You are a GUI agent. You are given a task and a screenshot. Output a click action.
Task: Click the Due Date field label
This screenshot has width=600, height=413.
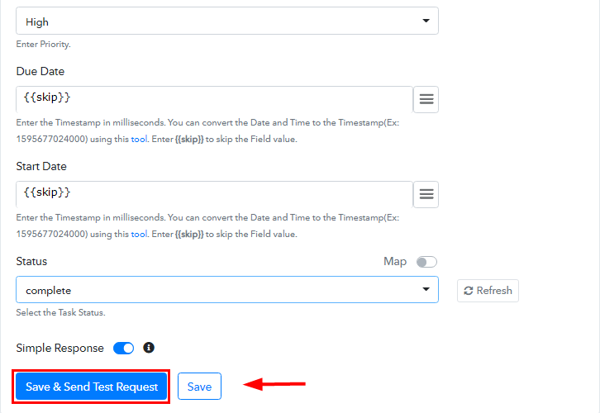41,72
